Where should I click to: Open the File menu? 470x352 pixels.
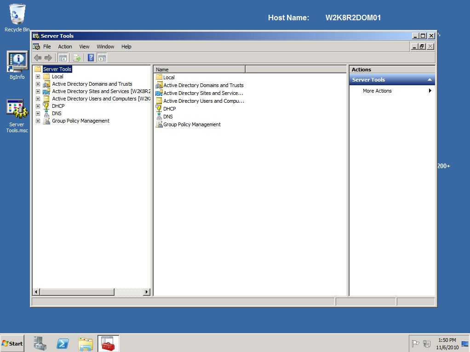(47, 47)
